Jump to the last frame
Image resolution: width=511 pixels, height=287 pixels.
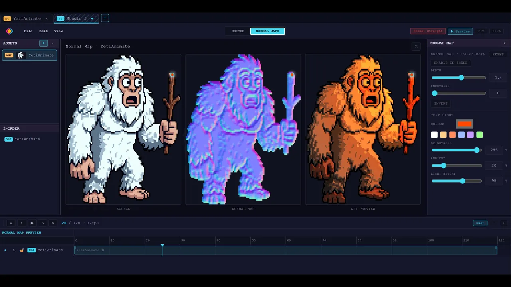(53, 223)
